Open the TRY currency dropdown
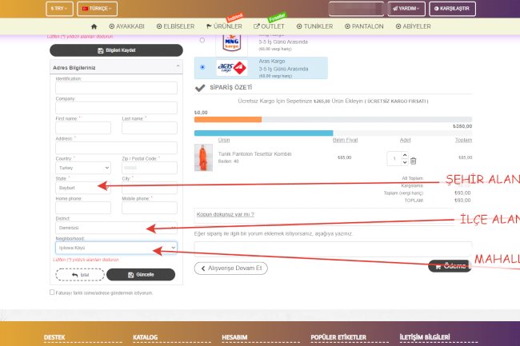 point(59,9)
